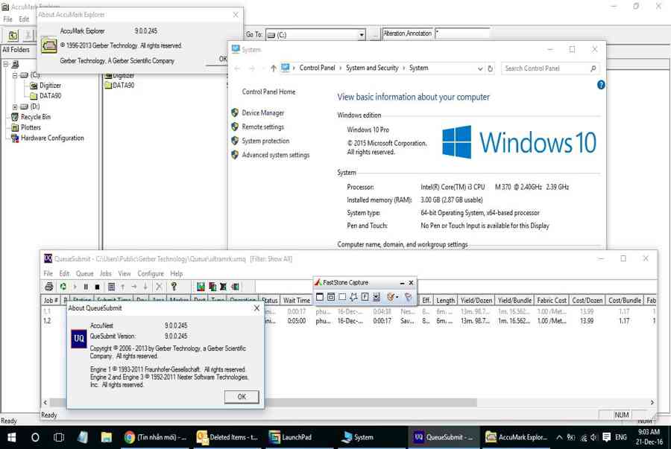
Task: Click the refresh icon beside System address bar
Action: point(490,69)
